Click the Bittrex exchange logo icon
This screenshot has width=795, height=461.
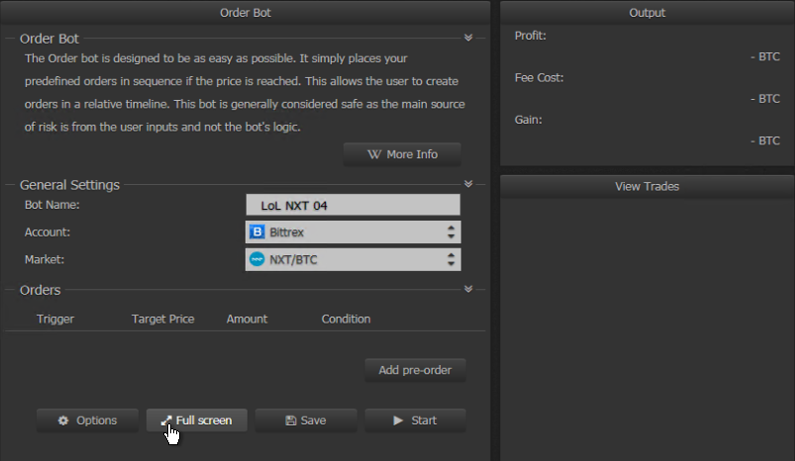(x=257, y=232)
